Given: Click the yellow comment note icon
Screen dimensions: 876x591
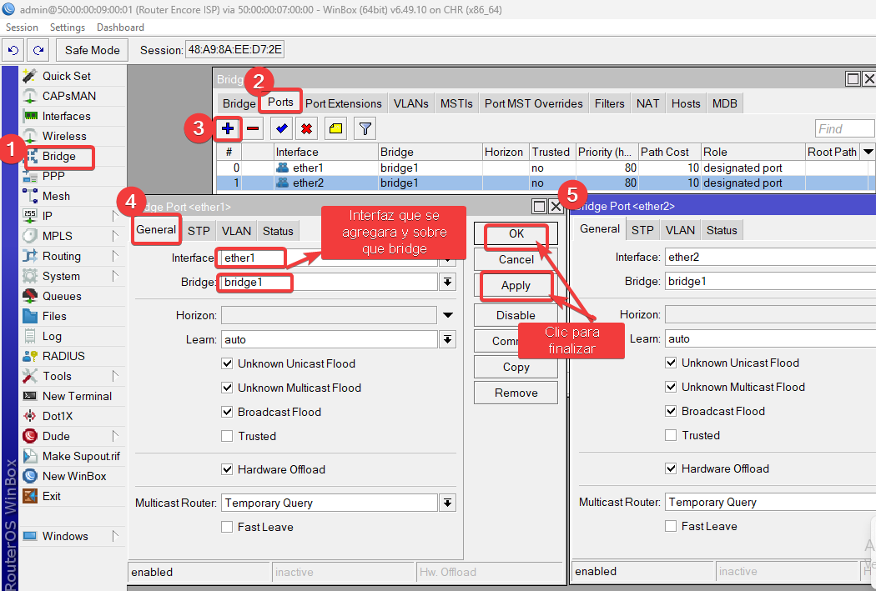Looking at the screenshot, I should (x=335, y=129).
